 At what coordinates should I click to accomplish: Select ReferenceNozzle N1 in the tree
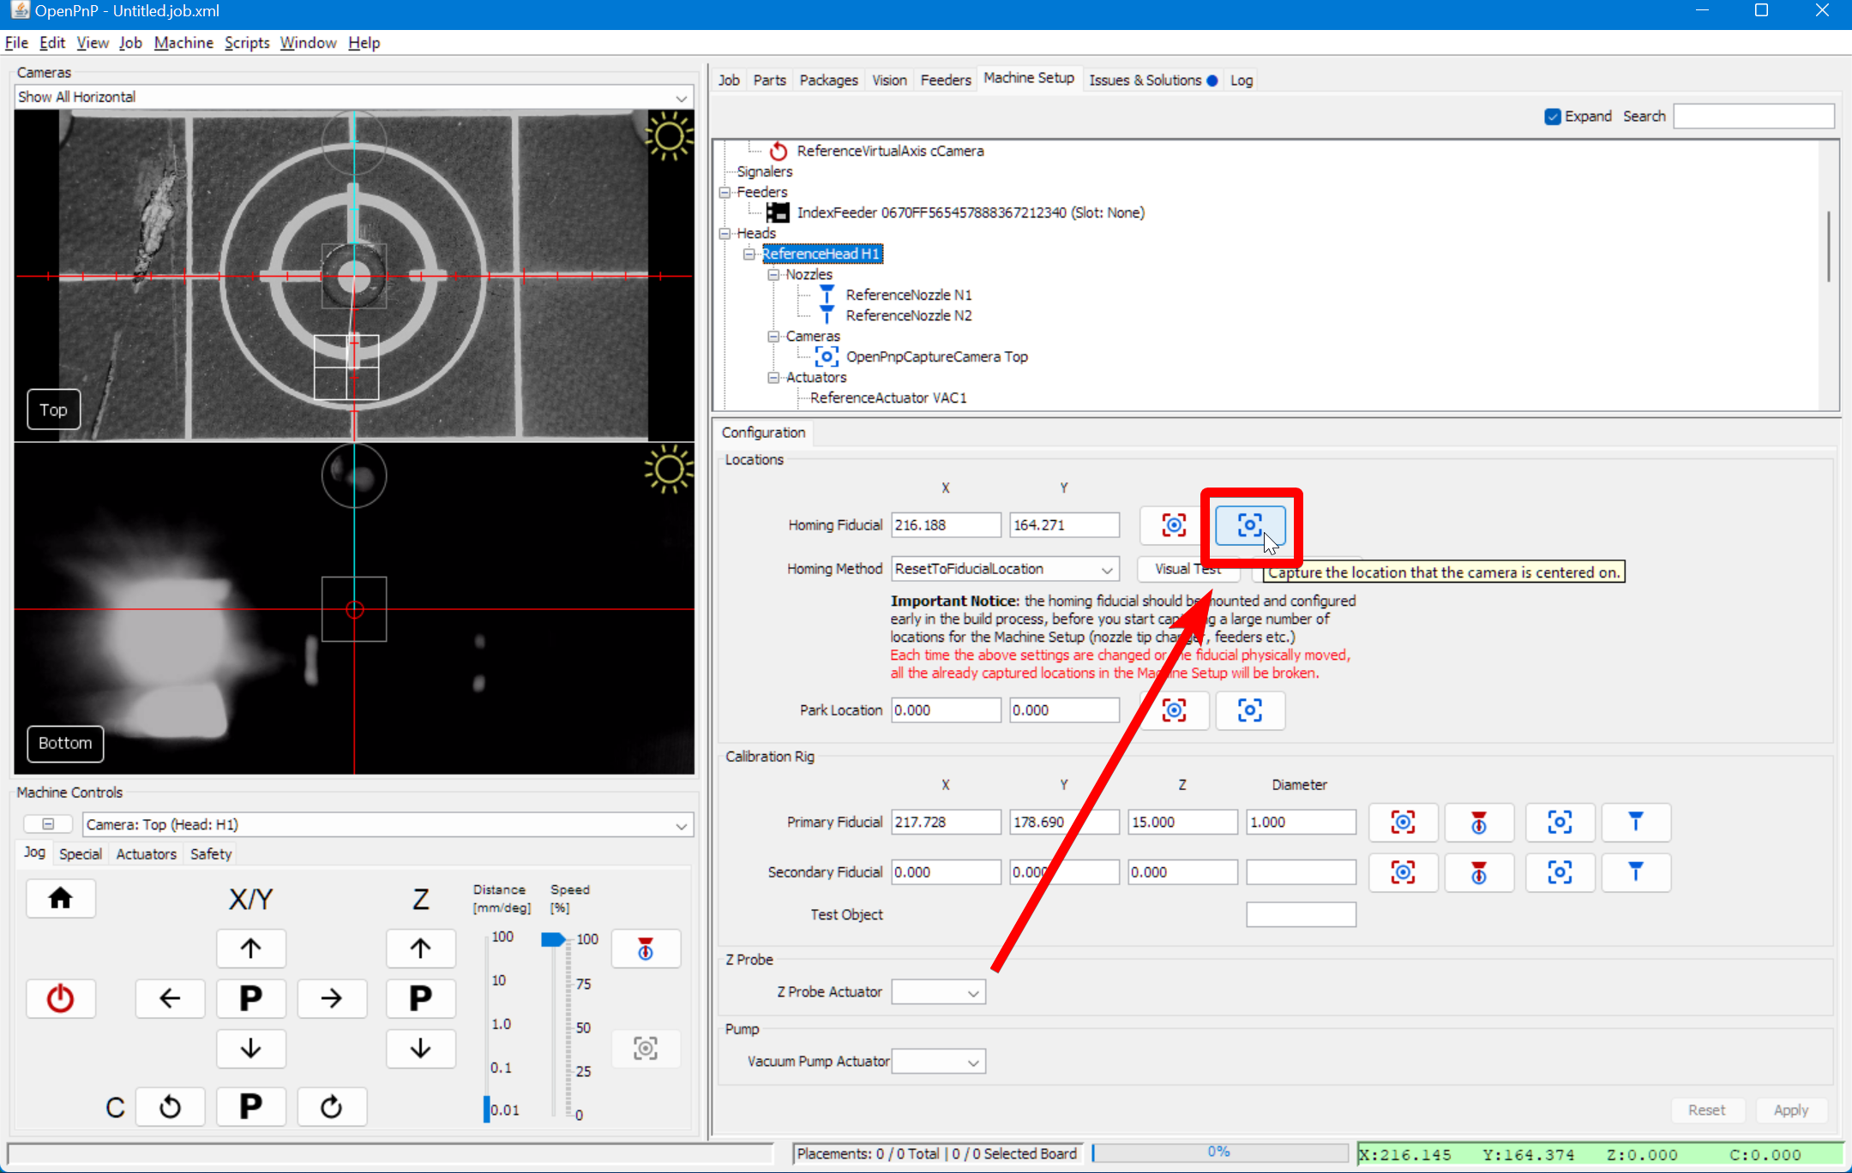click(x=908, y=294)
